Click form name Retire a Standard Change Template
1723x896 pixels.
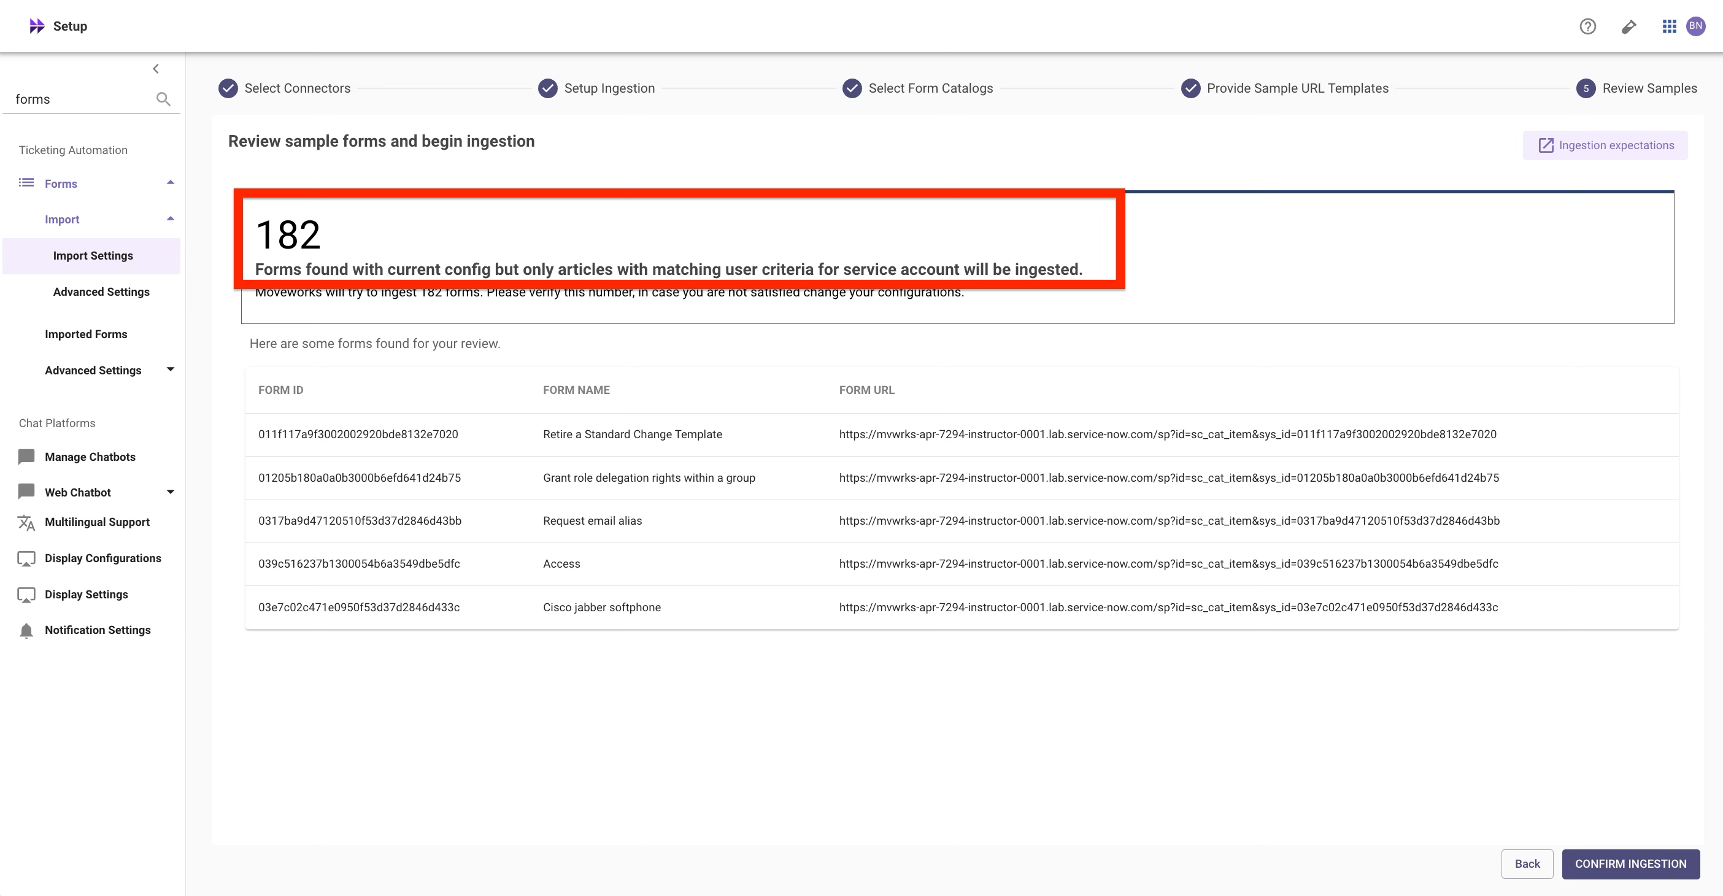click(x=632, y=434)
